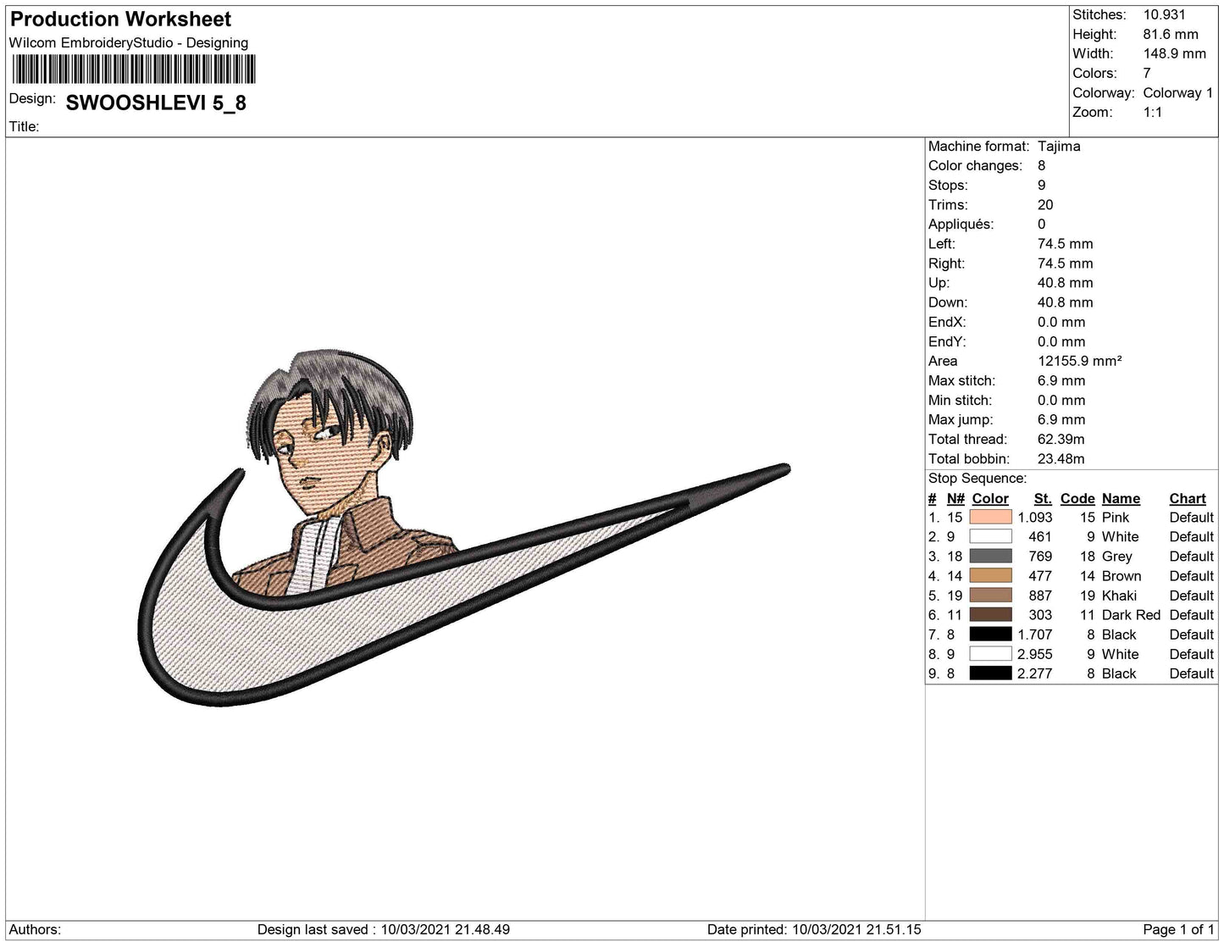Click the stitch count '769' for Grey
The width and height of the screenshot is (1224, 942).
coord(1040,557)
